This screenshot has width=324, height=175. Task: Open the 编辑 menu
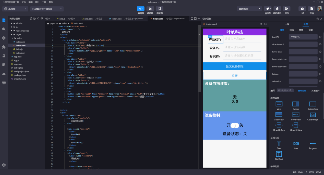tap(31, 2)
